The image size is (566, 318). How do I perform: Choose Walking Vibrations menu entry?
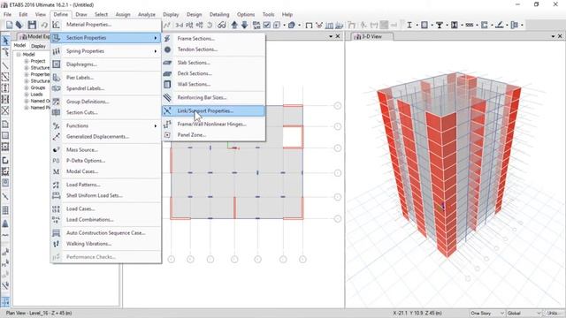[x=106, y=244]
